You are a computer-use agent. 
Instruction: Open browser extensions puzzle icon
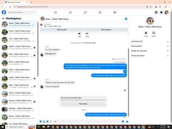tap(160, 7)
